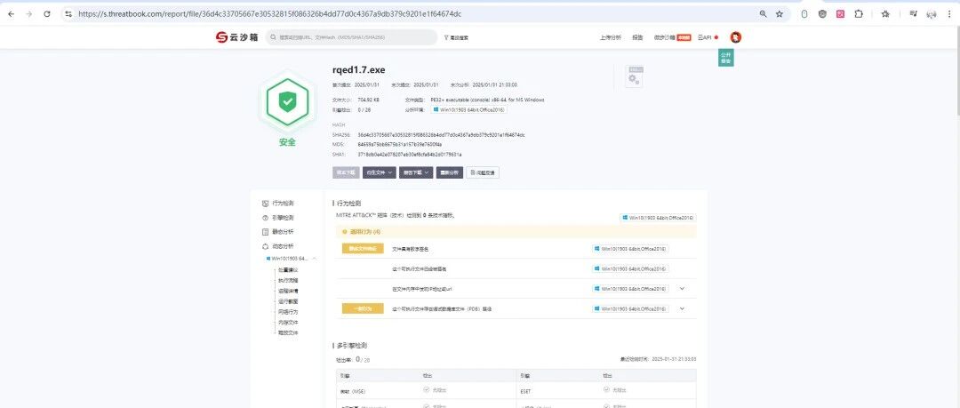Open the browser extensions puzzle icon
The width and height of the screenshot is (960, 408).
point(859,13)
